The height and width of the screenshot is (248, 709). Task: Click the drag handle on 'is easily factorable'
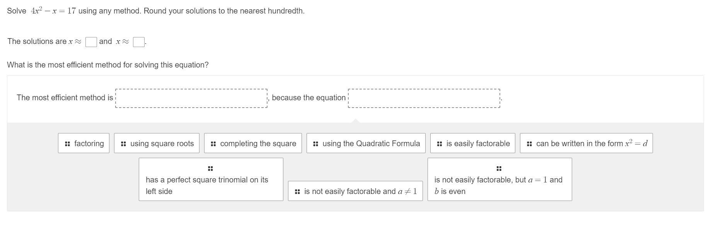tap(440, 144)
